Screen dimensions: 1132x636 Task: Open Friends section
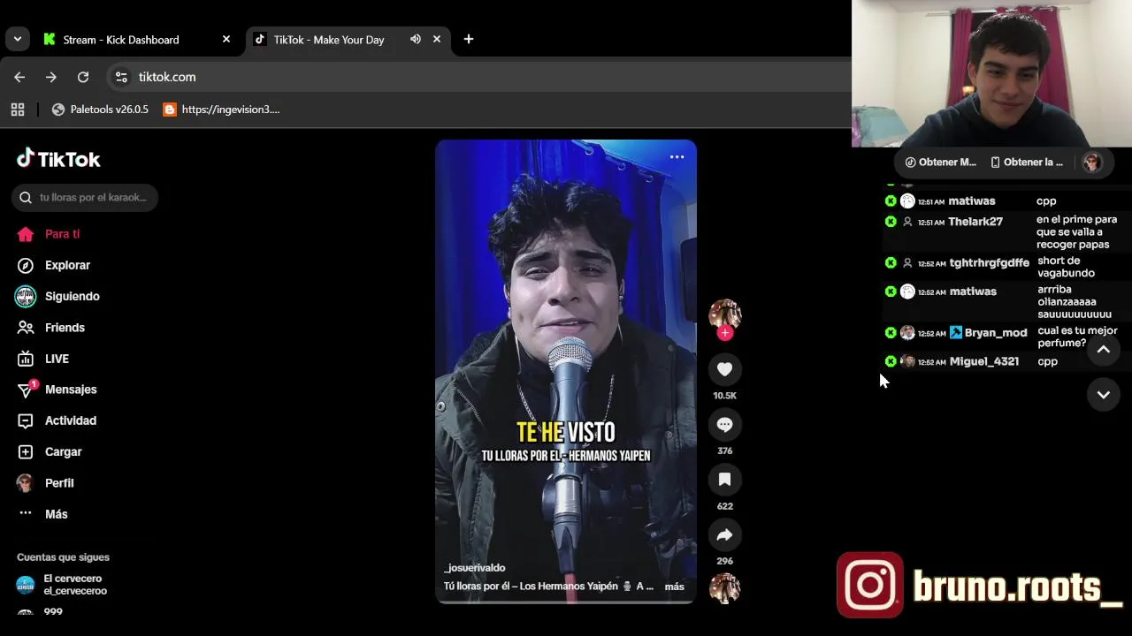(x=53, y=327)
